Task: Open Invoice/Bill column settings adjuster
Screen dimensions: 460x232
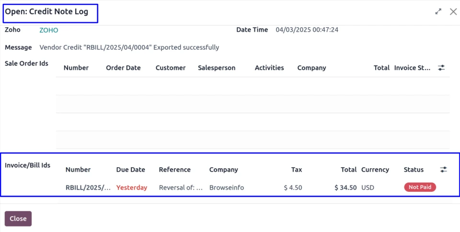Action: pyautogui.click(x=444, y=170)
